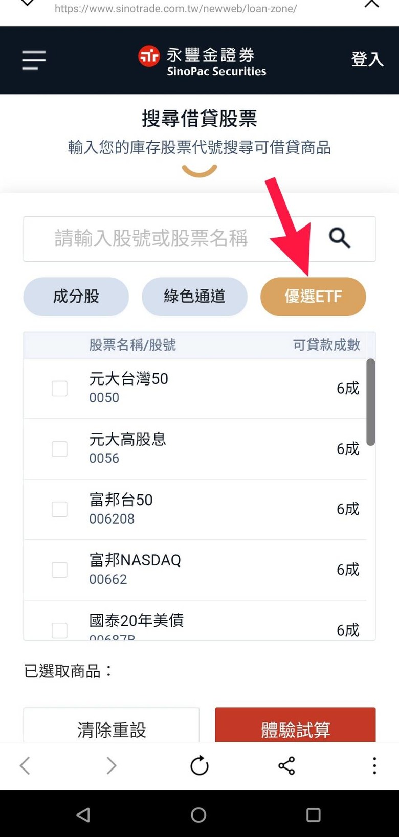Click the SinoPac Securities logo
Image resolution: width=399 pixels, height=837 pixels.
(203, 61)
